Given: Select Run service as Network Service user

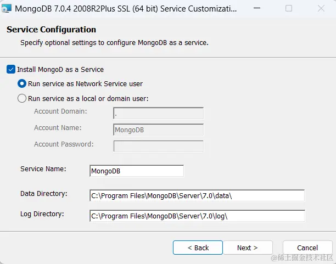Looking at the screenshot, I should click(22, 84).
